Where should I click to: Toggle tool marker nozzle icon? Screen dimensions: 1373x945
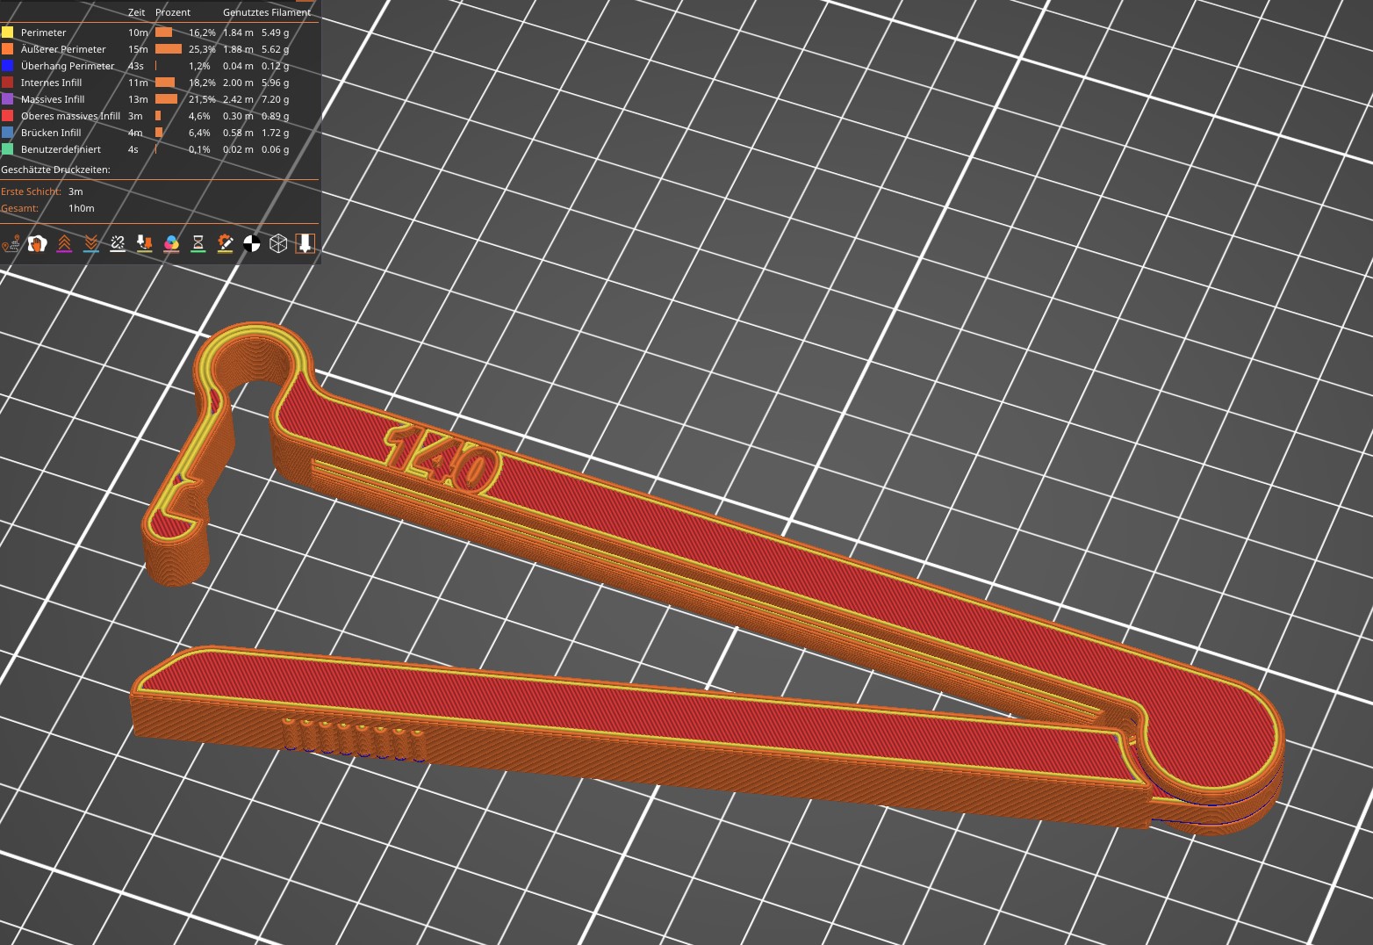pos(305,243)
